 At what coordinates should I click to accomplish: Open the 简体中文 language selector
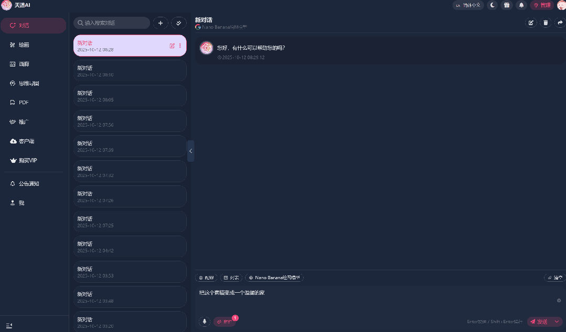pyautogui.click(x=468, y=5)
